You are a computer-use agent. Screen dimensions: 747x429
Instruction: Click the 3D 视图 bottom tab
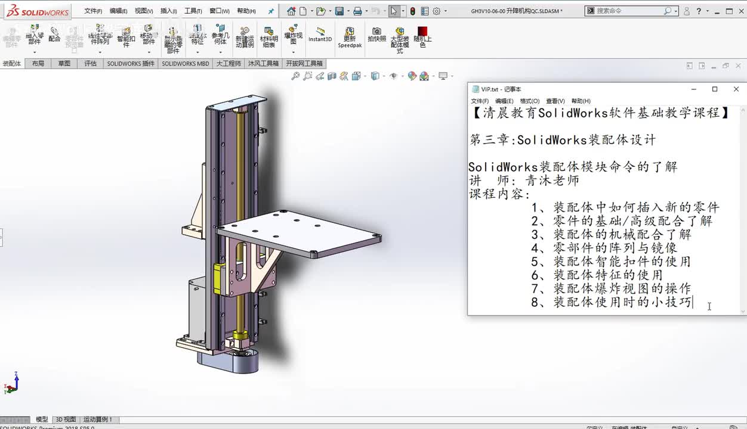coord(66,419)
